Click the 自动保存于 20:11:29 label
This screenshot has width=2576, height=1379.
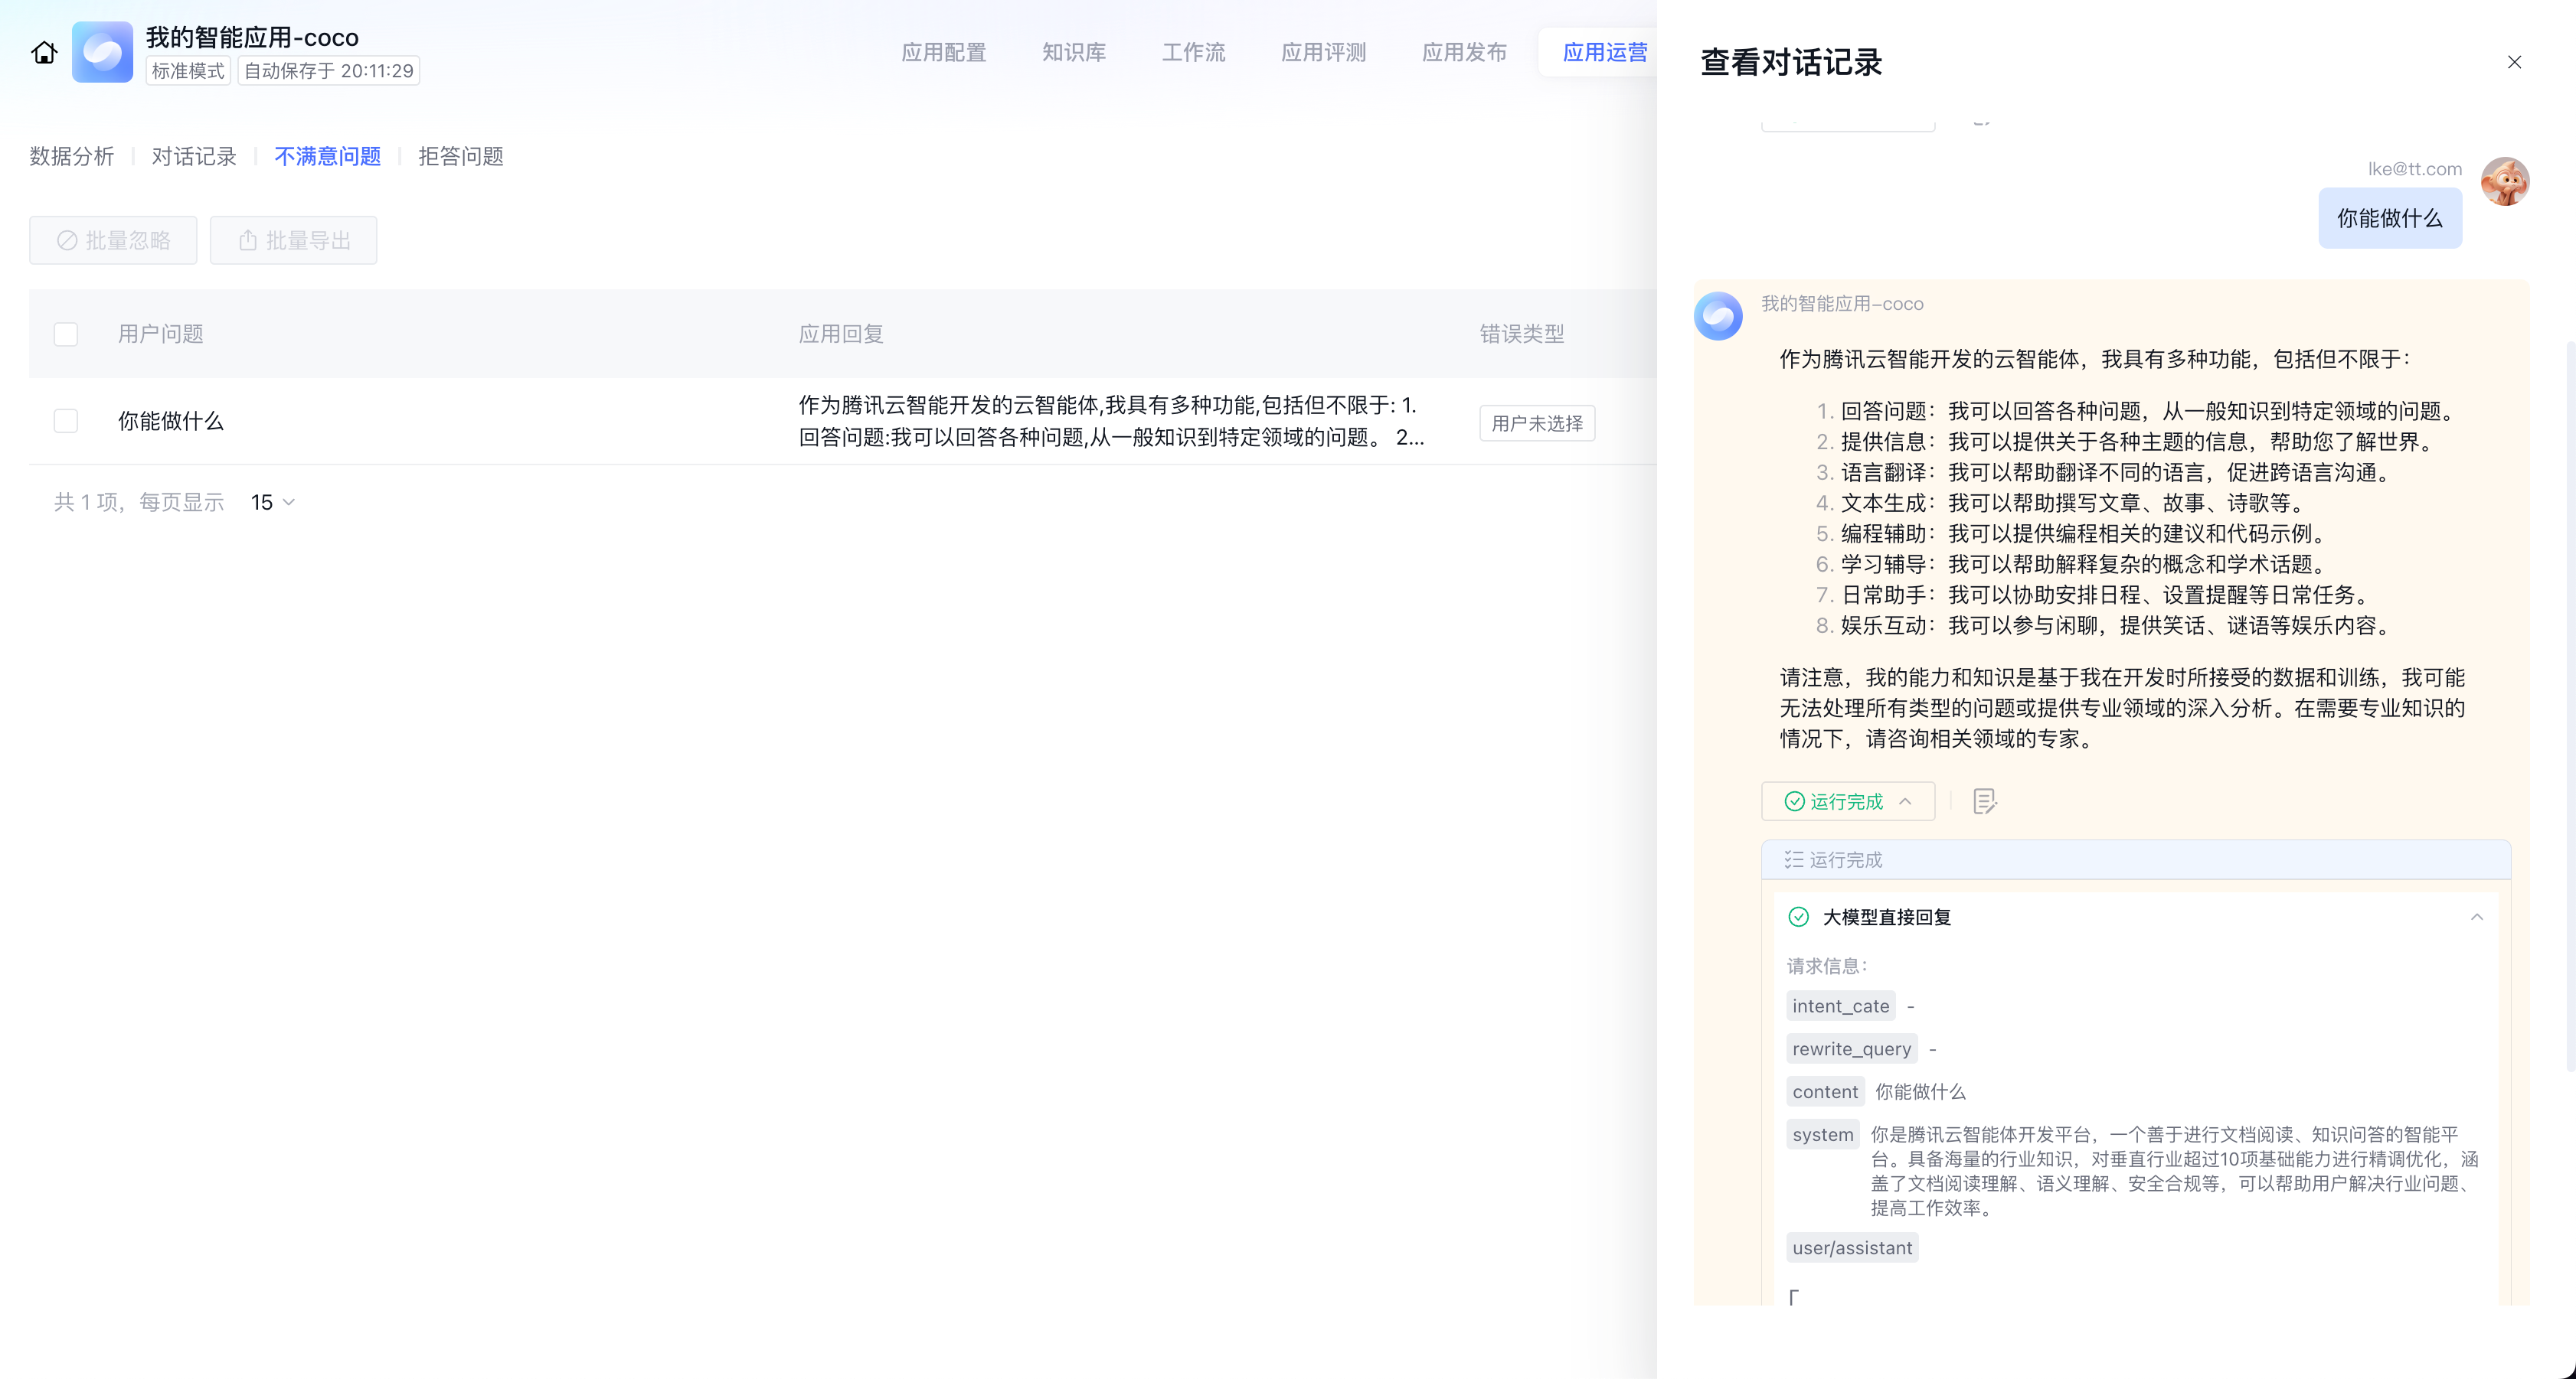point(329,71)
